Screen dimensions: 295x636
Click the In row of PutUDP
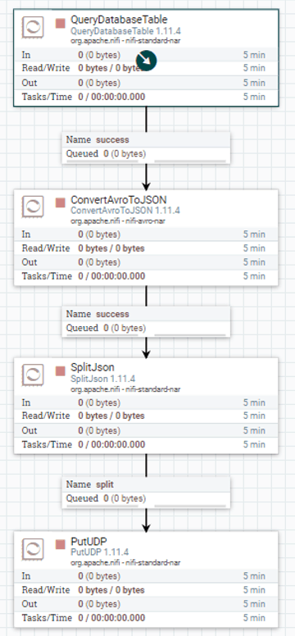point(146,576)
